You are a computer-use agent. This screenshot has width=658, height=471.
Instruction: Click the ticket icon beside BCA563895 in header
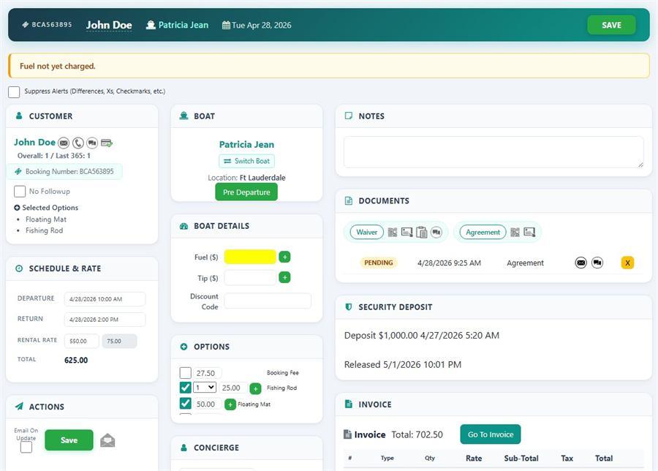tap(25, 25)
